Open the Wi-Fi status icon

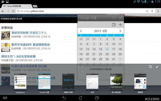coord(139,2)
